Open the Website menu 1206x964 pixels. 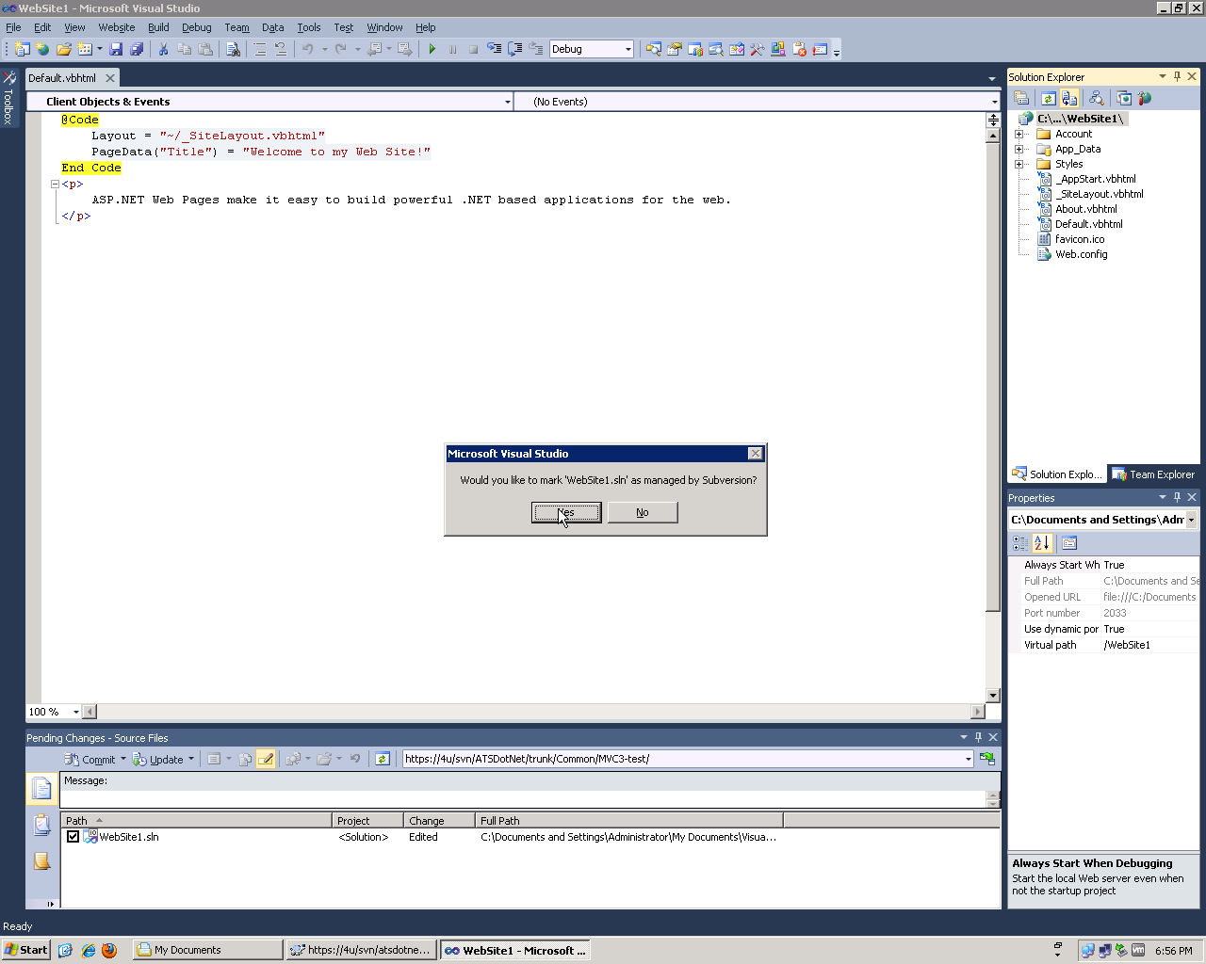pyautogui.click(x=117, y=27)
